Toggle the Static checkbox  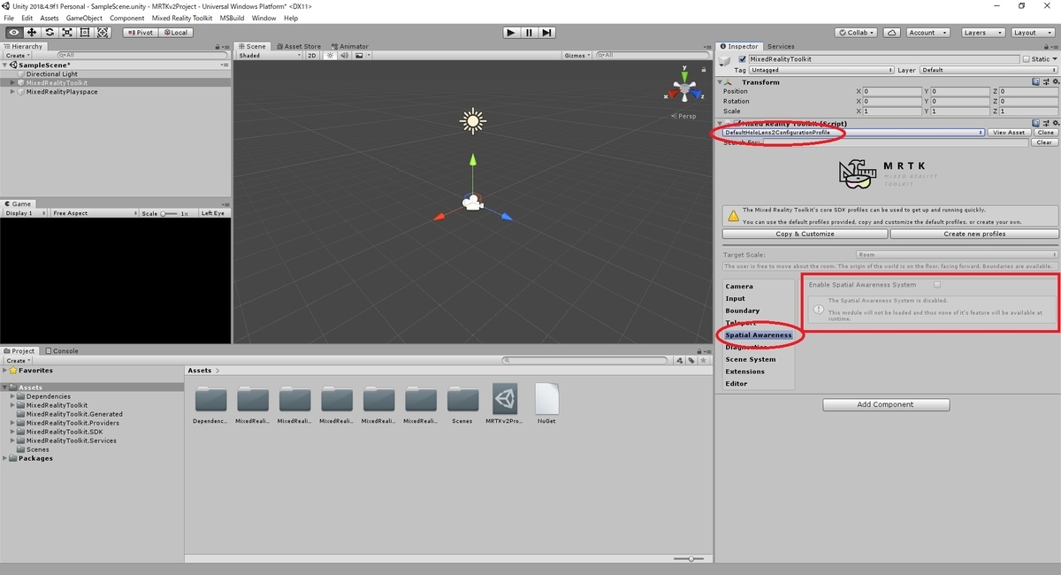pos(1026,59)
